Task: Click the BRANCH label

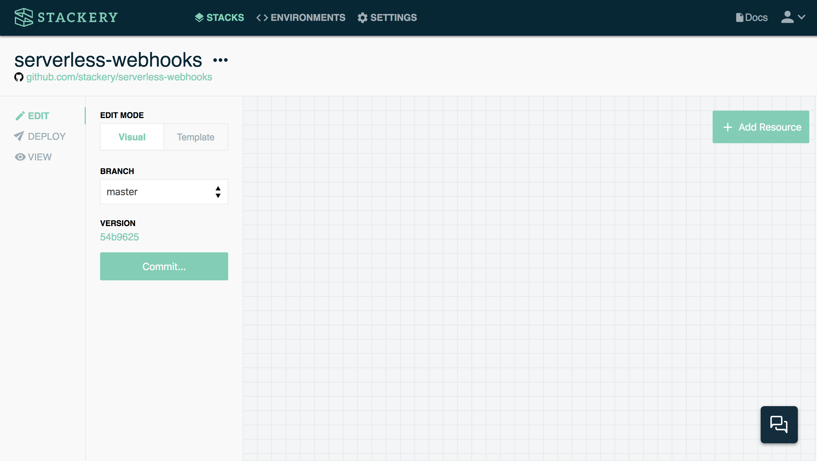Action: [117, 171]
